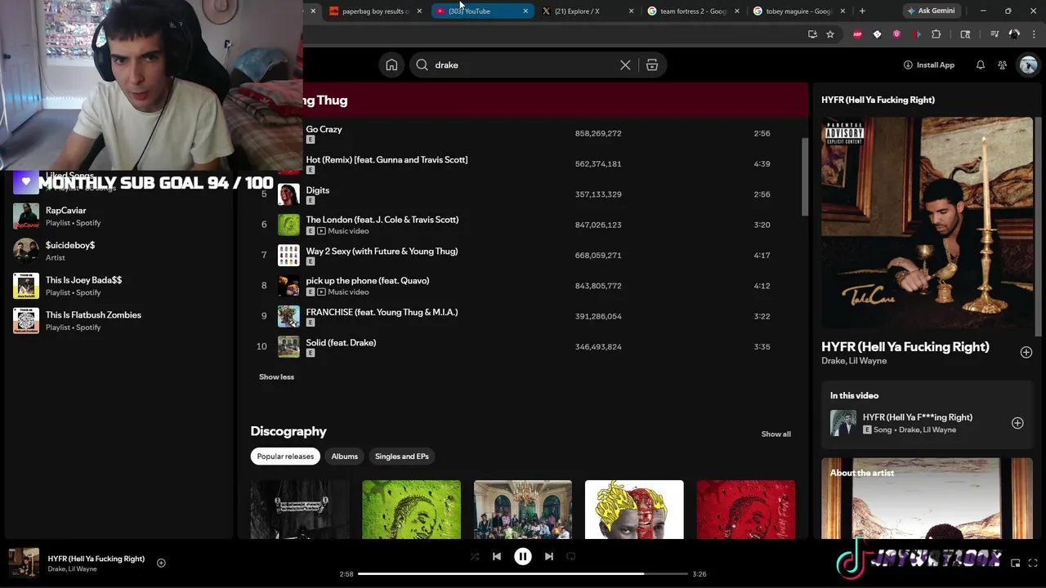1046x588 pixels.
Task: Enter full screen from the player bar
Action: tap(1033, 563)
